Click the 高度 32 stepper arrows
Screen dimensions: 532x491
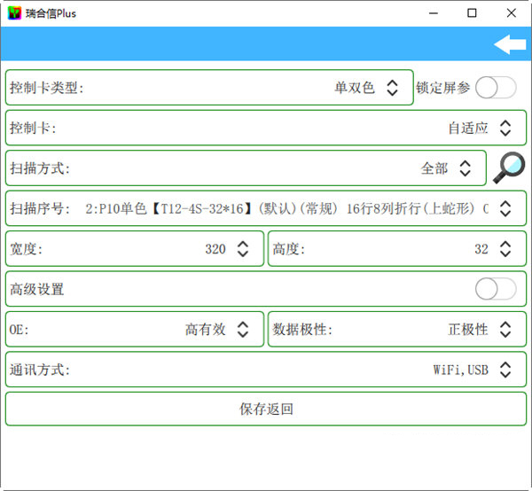pyautogui.click(x=505, y=249)
